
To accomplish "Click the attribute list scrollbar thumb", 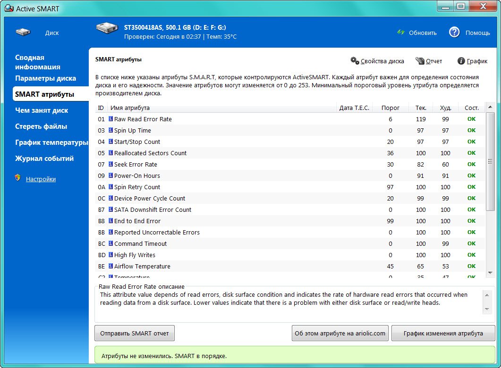I will coord(490,161).
